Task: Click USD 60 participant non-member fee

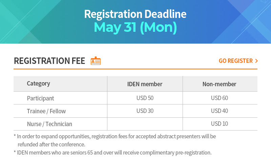Action: (x=219, y=98)
